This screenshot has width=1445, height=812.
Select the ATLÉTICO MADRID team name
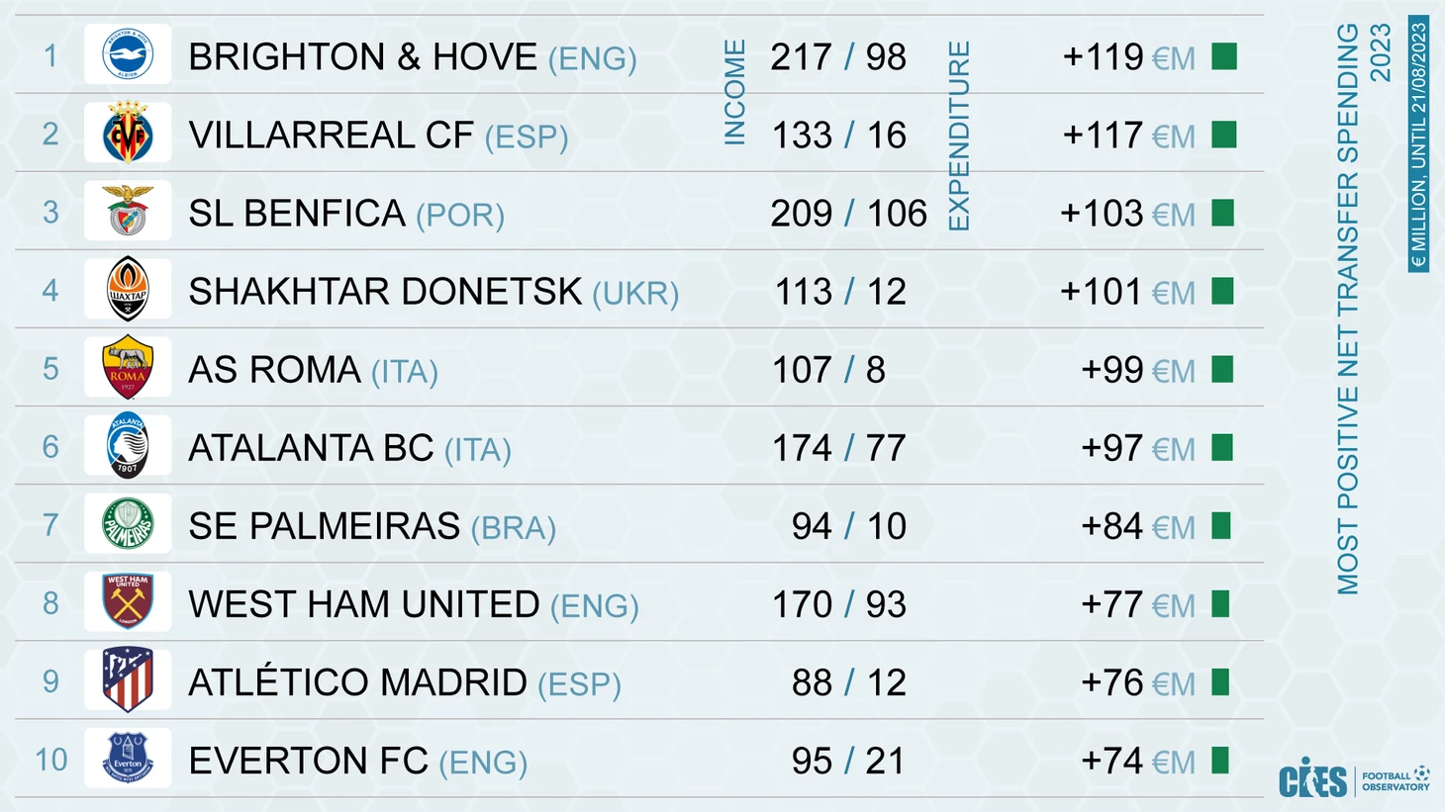pos(357,682)
